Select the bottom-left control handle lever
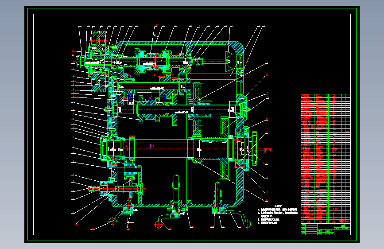The height and width of the screenshot is (249, 384). tap(116, 218)
